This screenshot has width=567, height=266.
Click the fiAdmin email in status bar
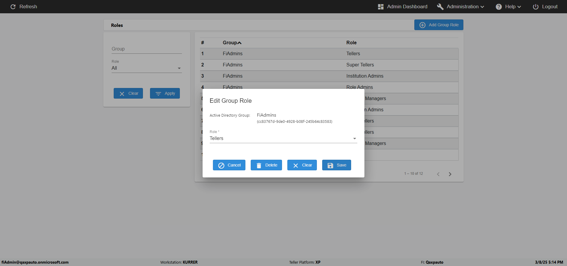tap(35, 262)
